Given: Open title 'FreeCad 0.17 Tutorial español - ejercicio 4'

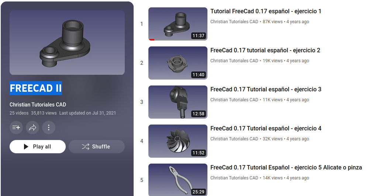Looking at the screenshot, I should [x=266, y=129].
